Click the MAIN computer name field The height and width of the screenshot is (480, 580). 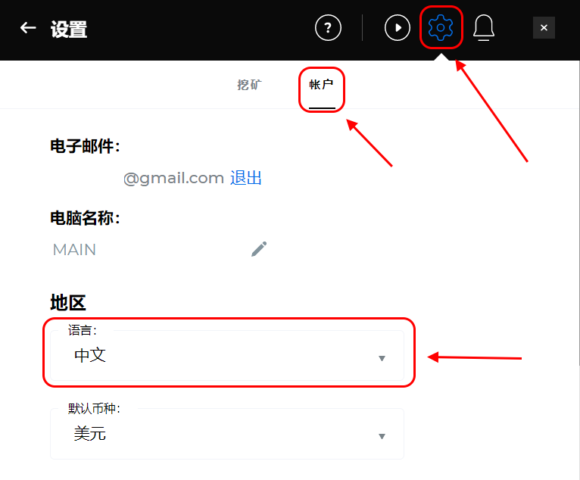coord(74,250)
